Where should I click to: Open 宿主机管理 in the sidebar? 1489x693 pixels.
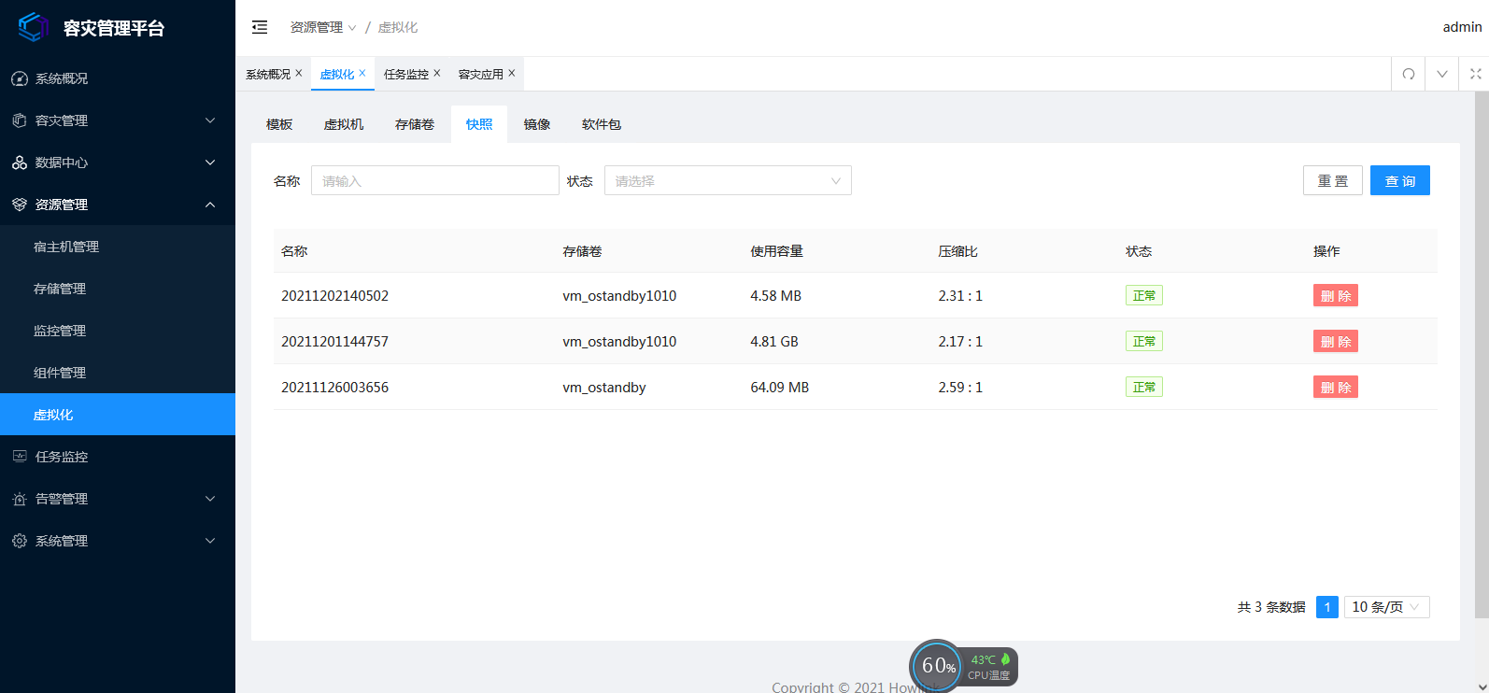pyautogui.click(x=118, y=247)
